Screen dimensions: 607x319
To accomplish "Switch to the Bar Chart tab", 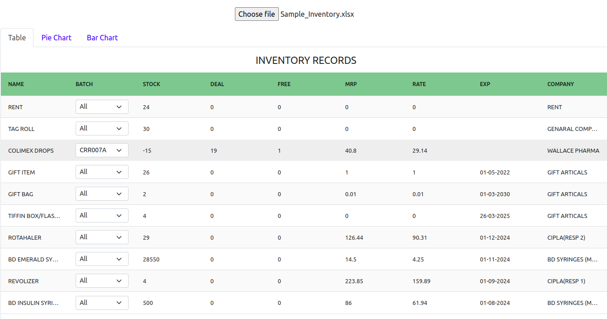I will pyautogui.click(x=102, y=38).
